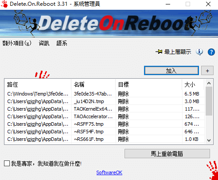Toggle the 最上層顯示 always-on-top pin
Screen dimensions: 218x180
pos(173,52)
